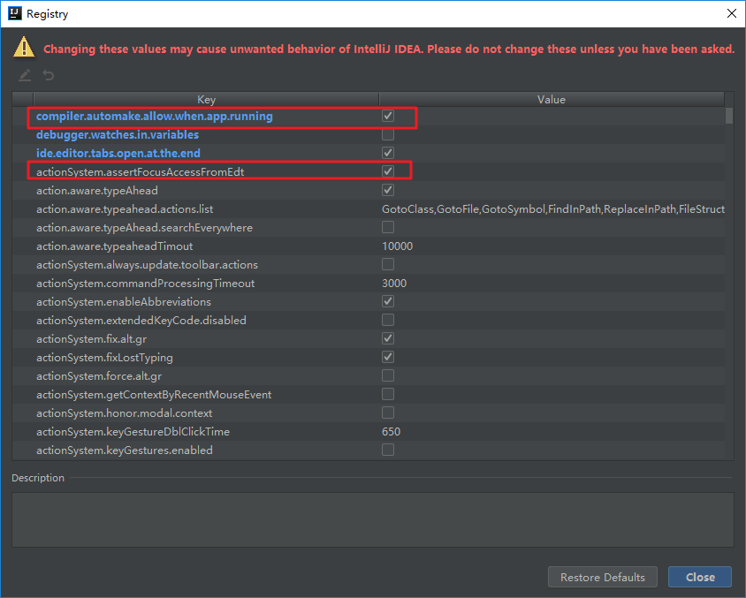
Task: Select the compiler.automake.allow.when.app.running key
Action: (x=154, y=117)
